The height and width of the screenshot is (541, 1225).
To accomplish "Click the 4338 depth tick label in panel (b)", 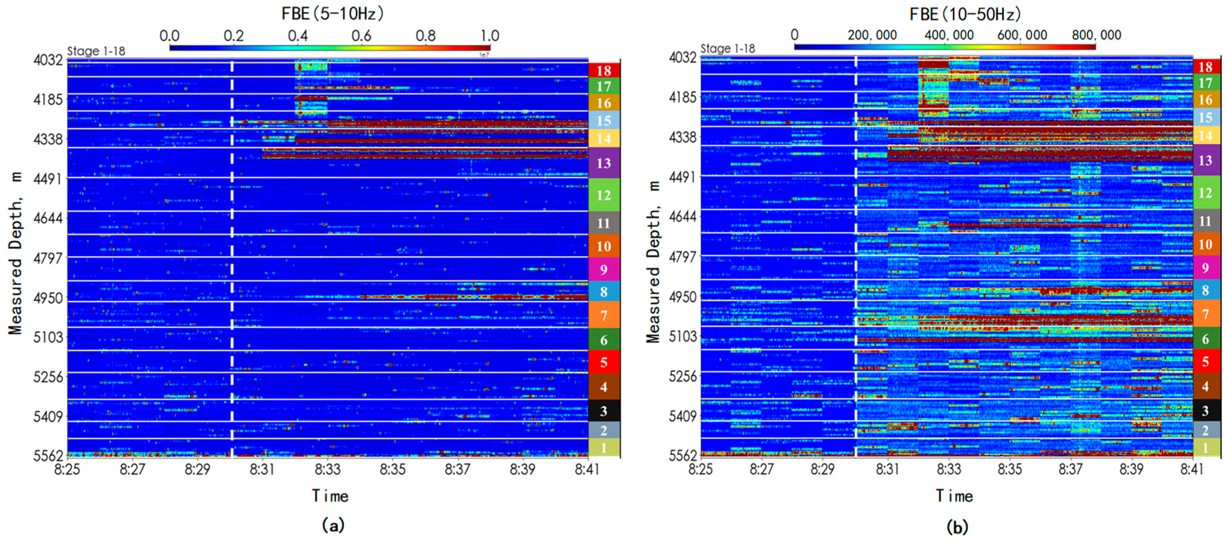I will pyautogui.click(x=683, y=137).
